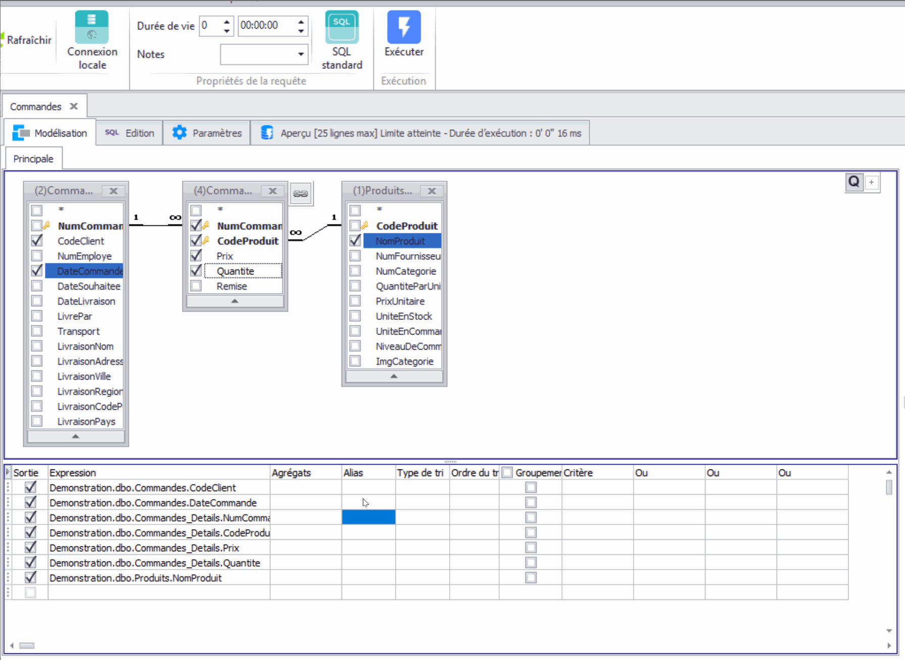Uncheck Quantite field checkbox
Image resolution: width=905 pixels, height=660 pixels.
[x=196, y=271]
